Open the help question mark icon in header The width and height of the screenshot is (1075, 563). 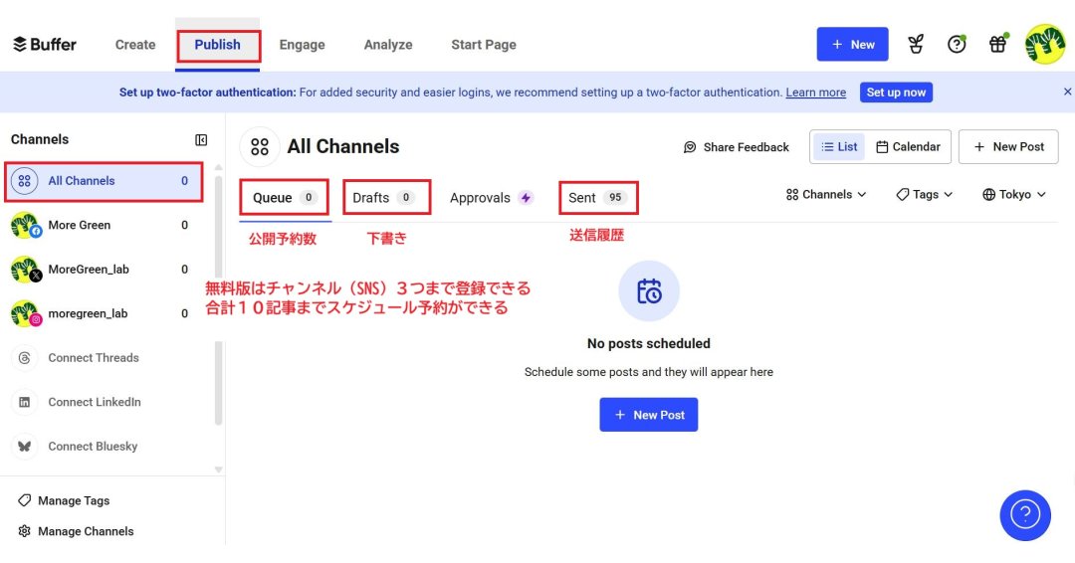pyautogui.click(x=957, y=45)
